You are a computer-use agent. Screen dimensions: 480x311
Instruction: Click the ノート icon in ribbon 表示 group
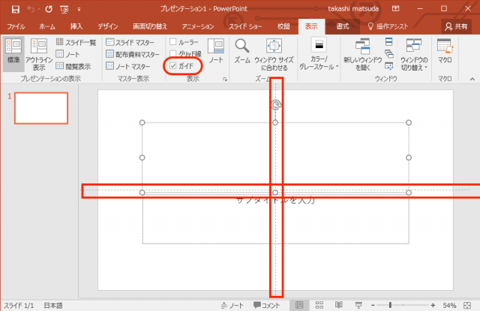(216, 50)
